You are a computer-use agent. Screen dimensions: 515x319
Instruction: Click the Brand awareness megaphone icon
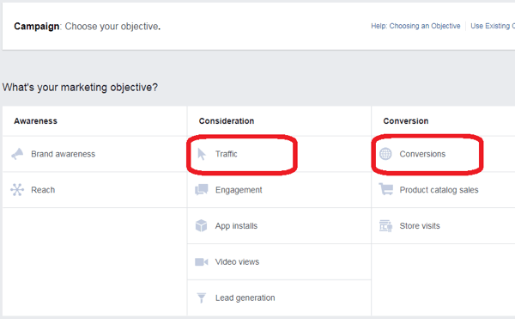tap(17, 154)
